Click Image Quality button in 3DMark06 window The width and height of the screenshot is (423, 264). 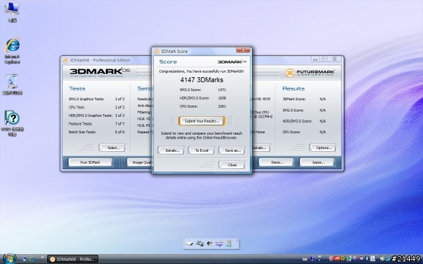139,162
